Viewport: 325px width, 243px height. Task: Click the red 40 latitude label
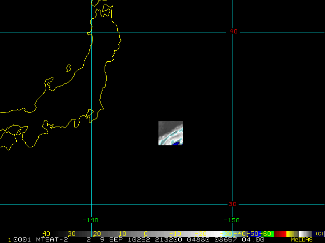pos(234,31)
